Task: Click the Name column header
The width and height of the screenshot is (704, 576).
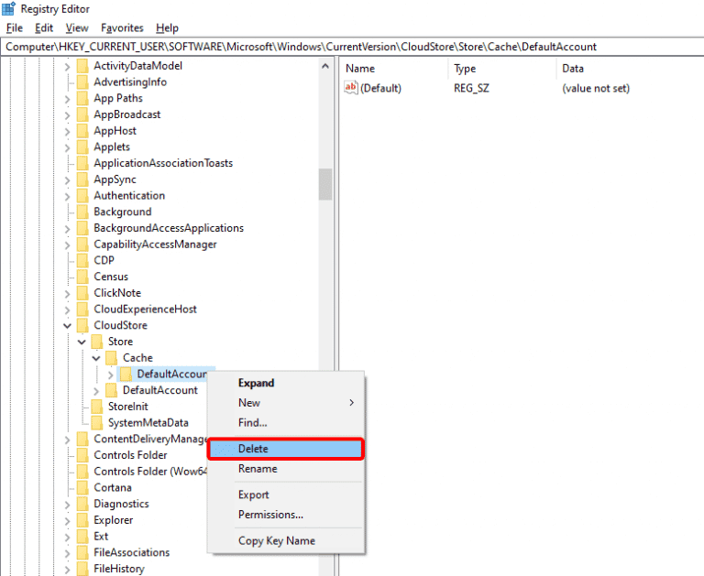Action: tap(394, 68)
